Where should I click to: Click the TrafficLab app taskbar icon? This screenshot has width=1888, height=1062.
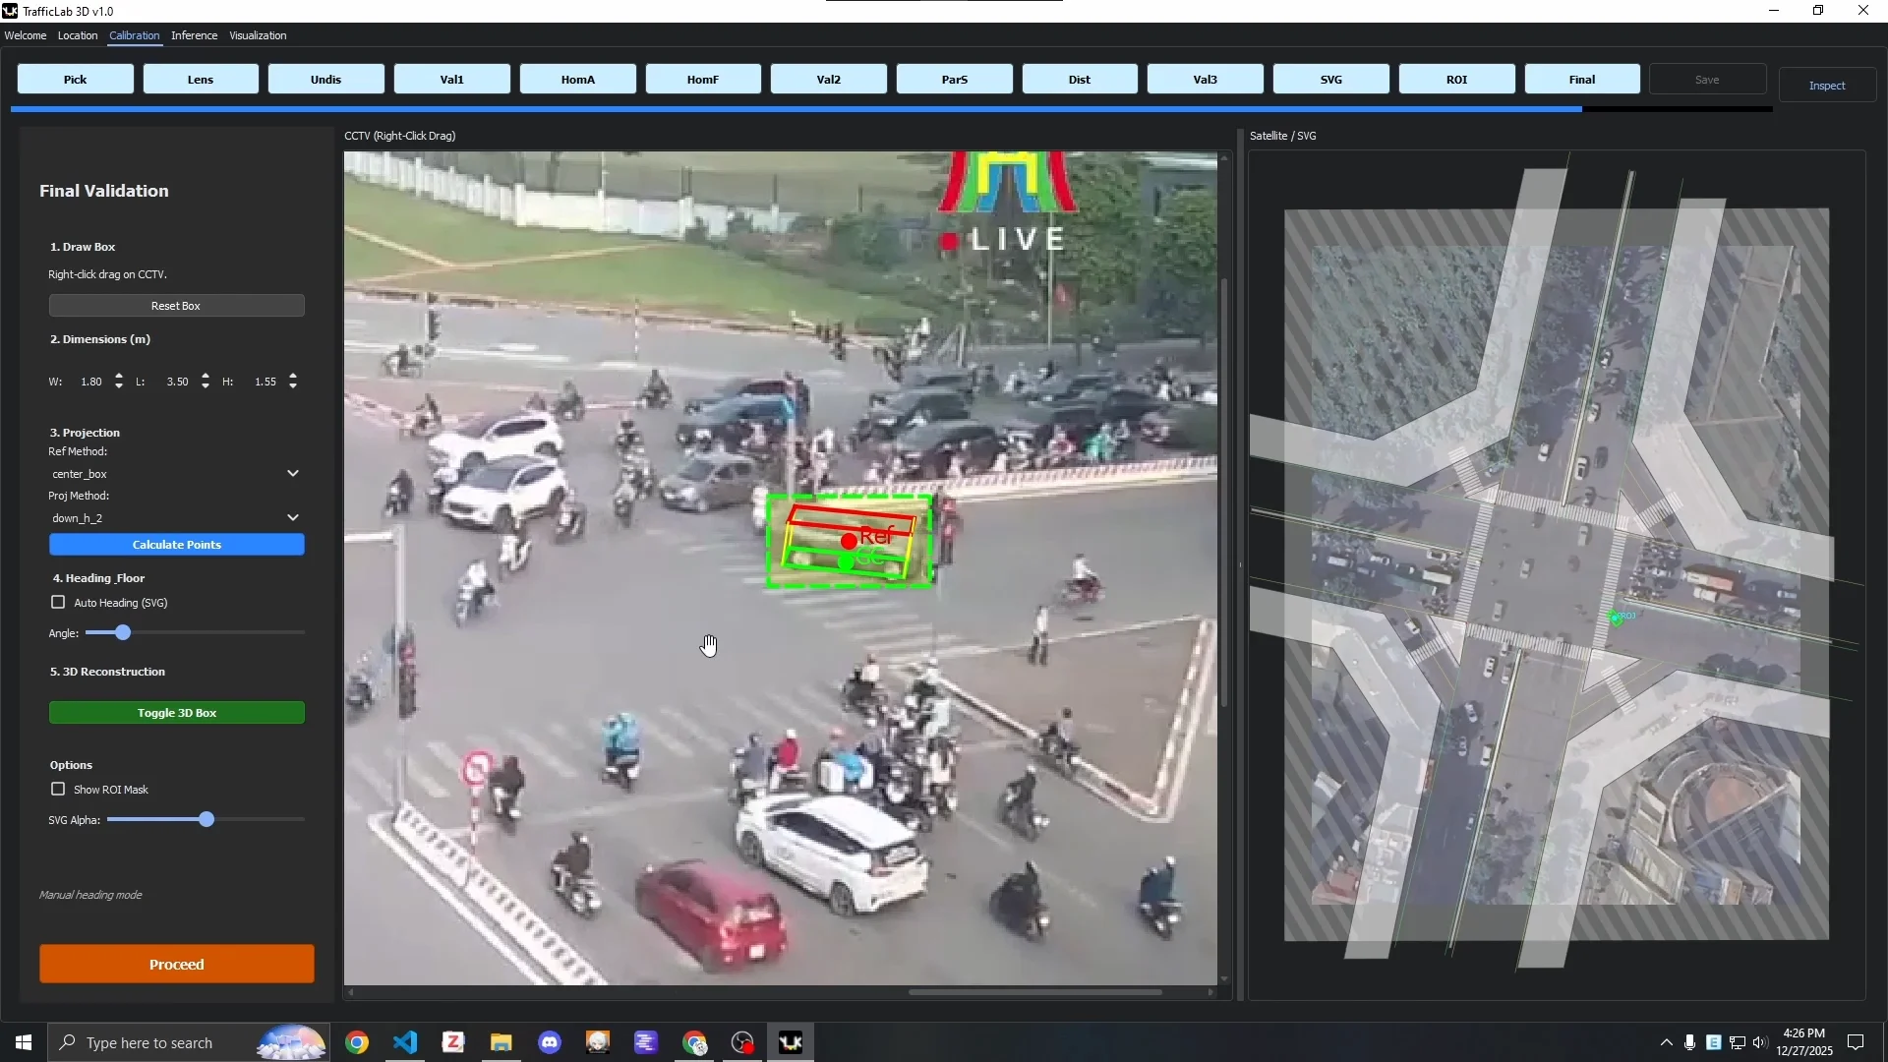point(791,1042)
